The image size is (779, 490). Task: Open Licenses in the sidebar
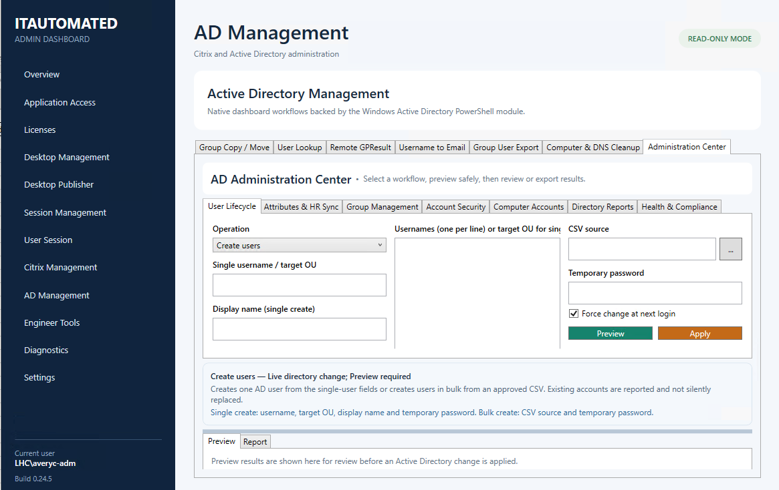pos(39,130)
